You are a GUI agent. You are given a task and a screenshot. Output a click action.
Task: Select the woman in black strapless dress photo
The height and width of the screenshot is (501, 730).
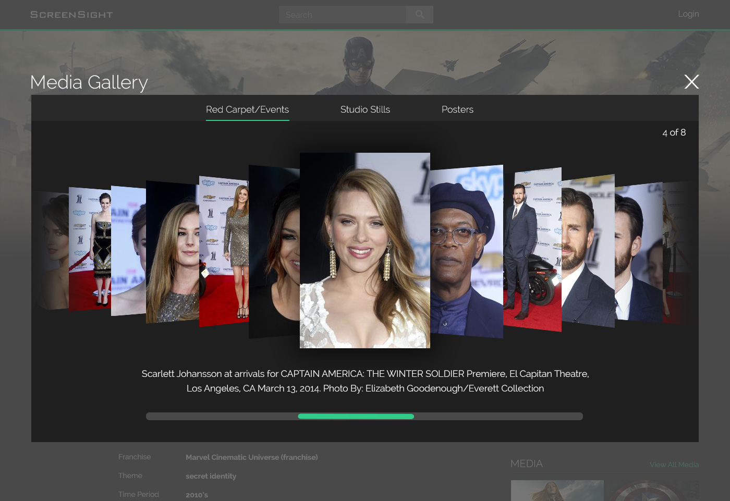pyautogui.click(x=90, y=249)
